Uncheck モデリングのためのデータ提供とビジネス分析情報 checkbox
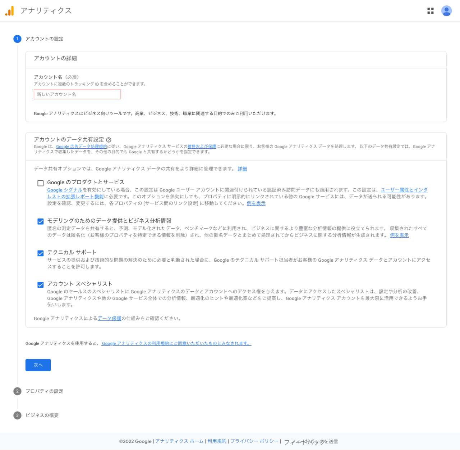 (x=41, y=221)
